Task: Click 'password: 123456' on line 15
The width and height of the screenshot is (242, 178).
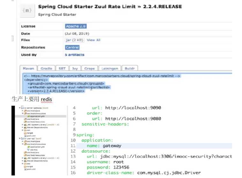Action: point(108,167)
